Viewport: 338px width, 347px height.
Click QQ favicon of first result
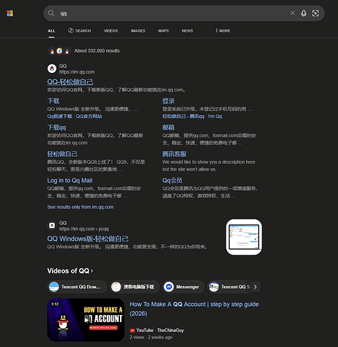52,69
